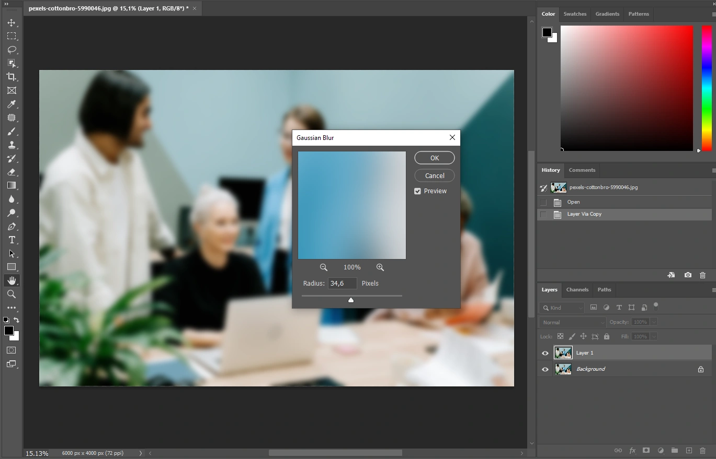Open the Fill value dropdown arrow

coord(654,337)
